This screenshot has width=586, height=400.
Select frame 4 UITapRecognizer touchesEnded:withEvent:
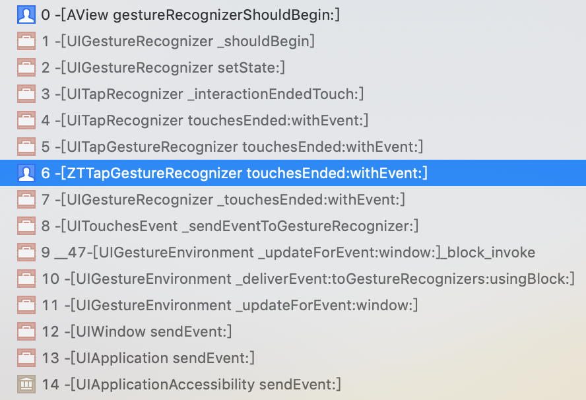point(293,120)
